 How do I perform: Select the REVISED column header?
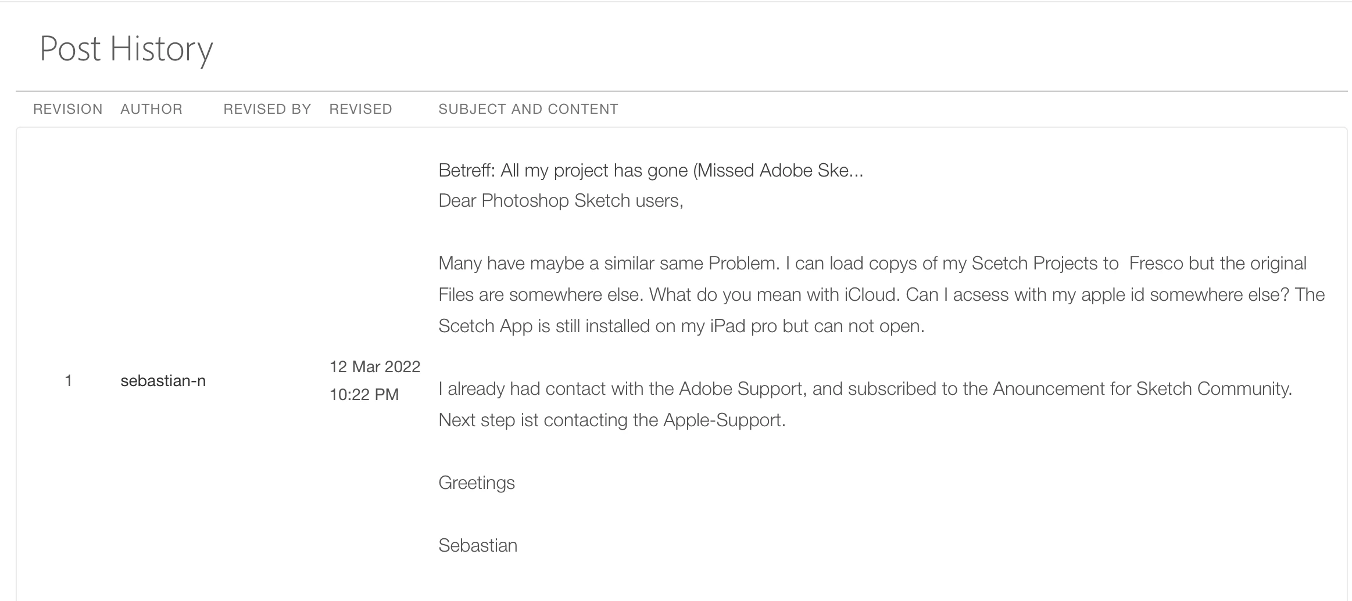360,109
